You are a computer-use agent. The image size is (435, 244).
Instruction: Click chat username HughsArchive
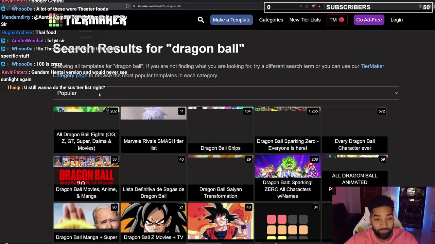(x=17, y=33)
